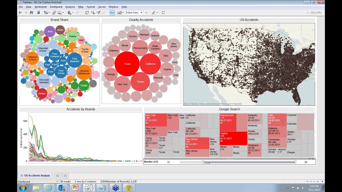Select the Florida bubble in Deadly Accidents
Viewport: 342px width, 192px height.
(x=140, y=82)
